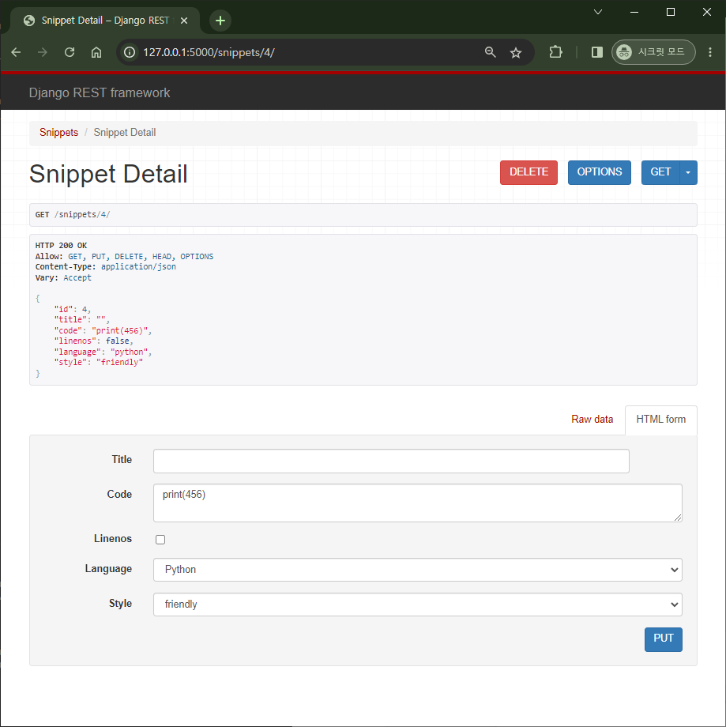726x727 pixels.
Task: Click the application/json content type value
Action: point(138,266)
